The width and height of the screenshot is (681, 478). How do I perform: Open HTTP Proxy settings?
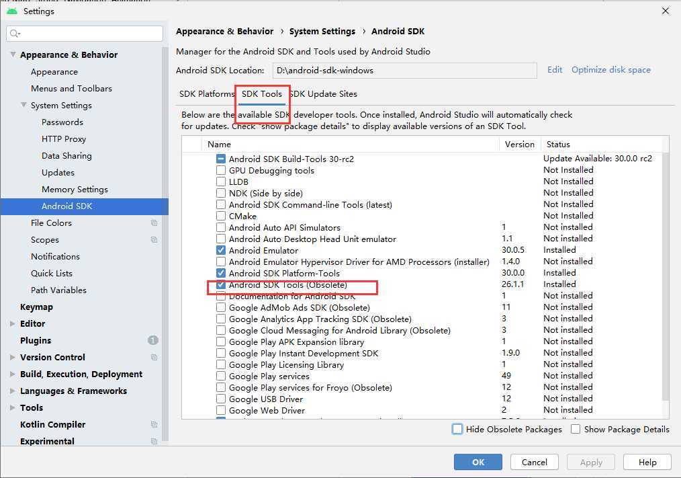pos(64,138)
